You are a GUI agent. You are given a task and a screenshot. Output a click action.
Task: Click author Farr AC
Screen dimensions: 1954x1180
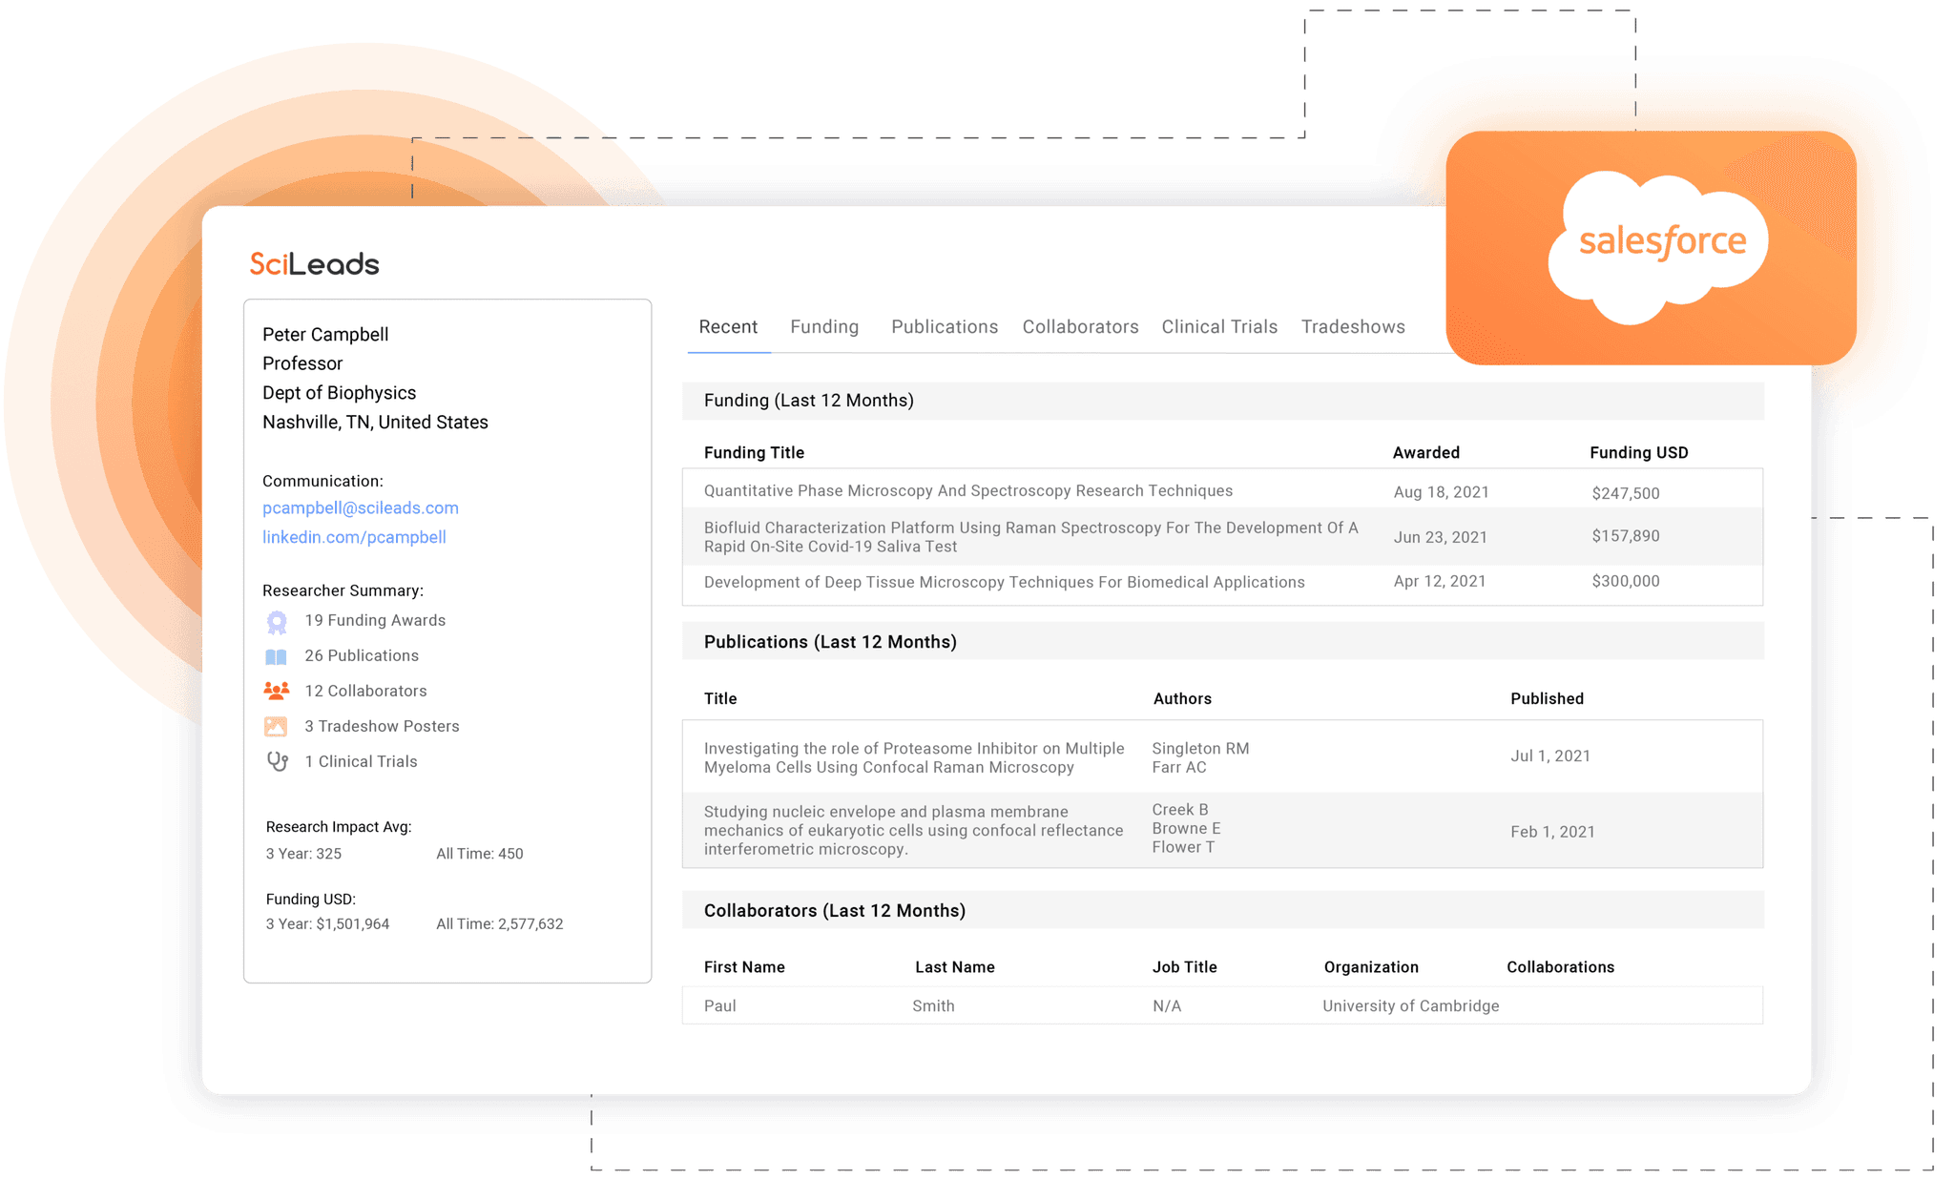[x=1179, y=767]
